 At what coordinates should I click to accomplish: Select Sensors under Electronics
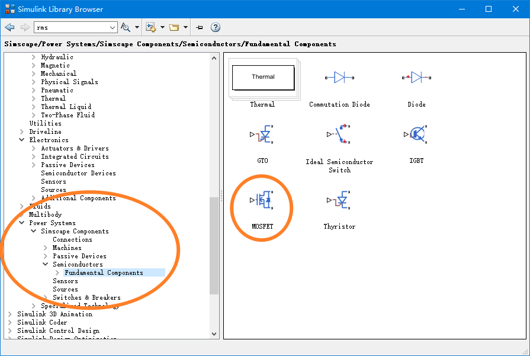[53, 181]
